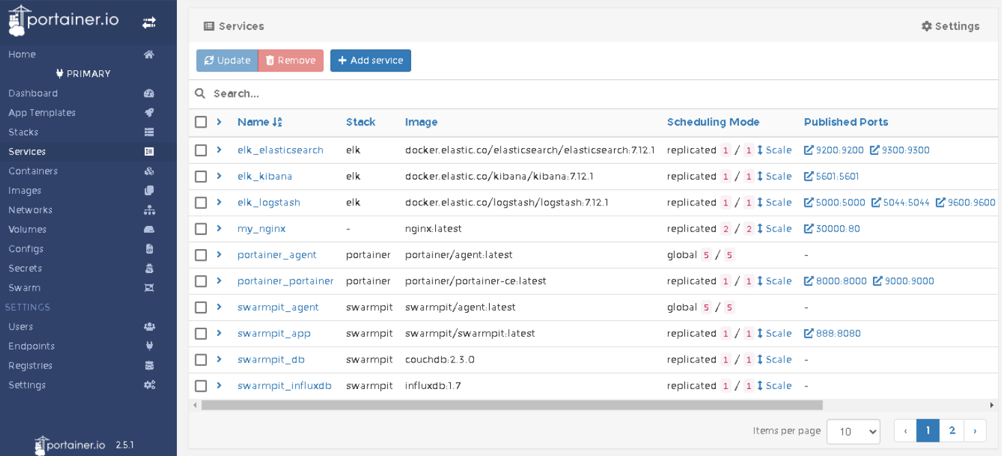The width and height of the screenshot is (1002, 456).
Task: Click Scale for my_nginx service
Action: click(x=774, y=229)
